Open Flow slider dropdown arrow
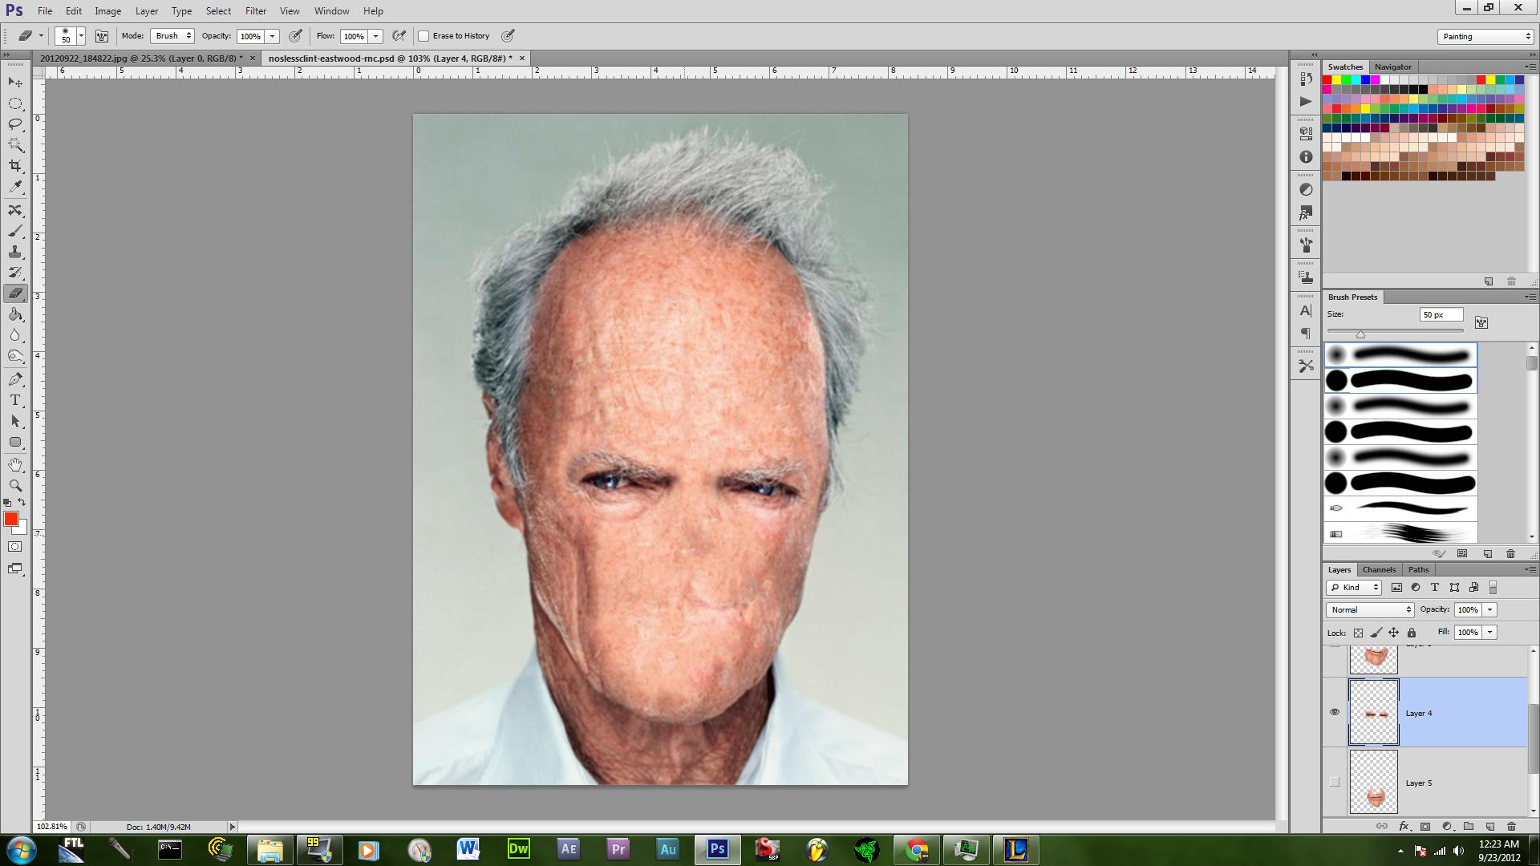 tap(375, 36)
